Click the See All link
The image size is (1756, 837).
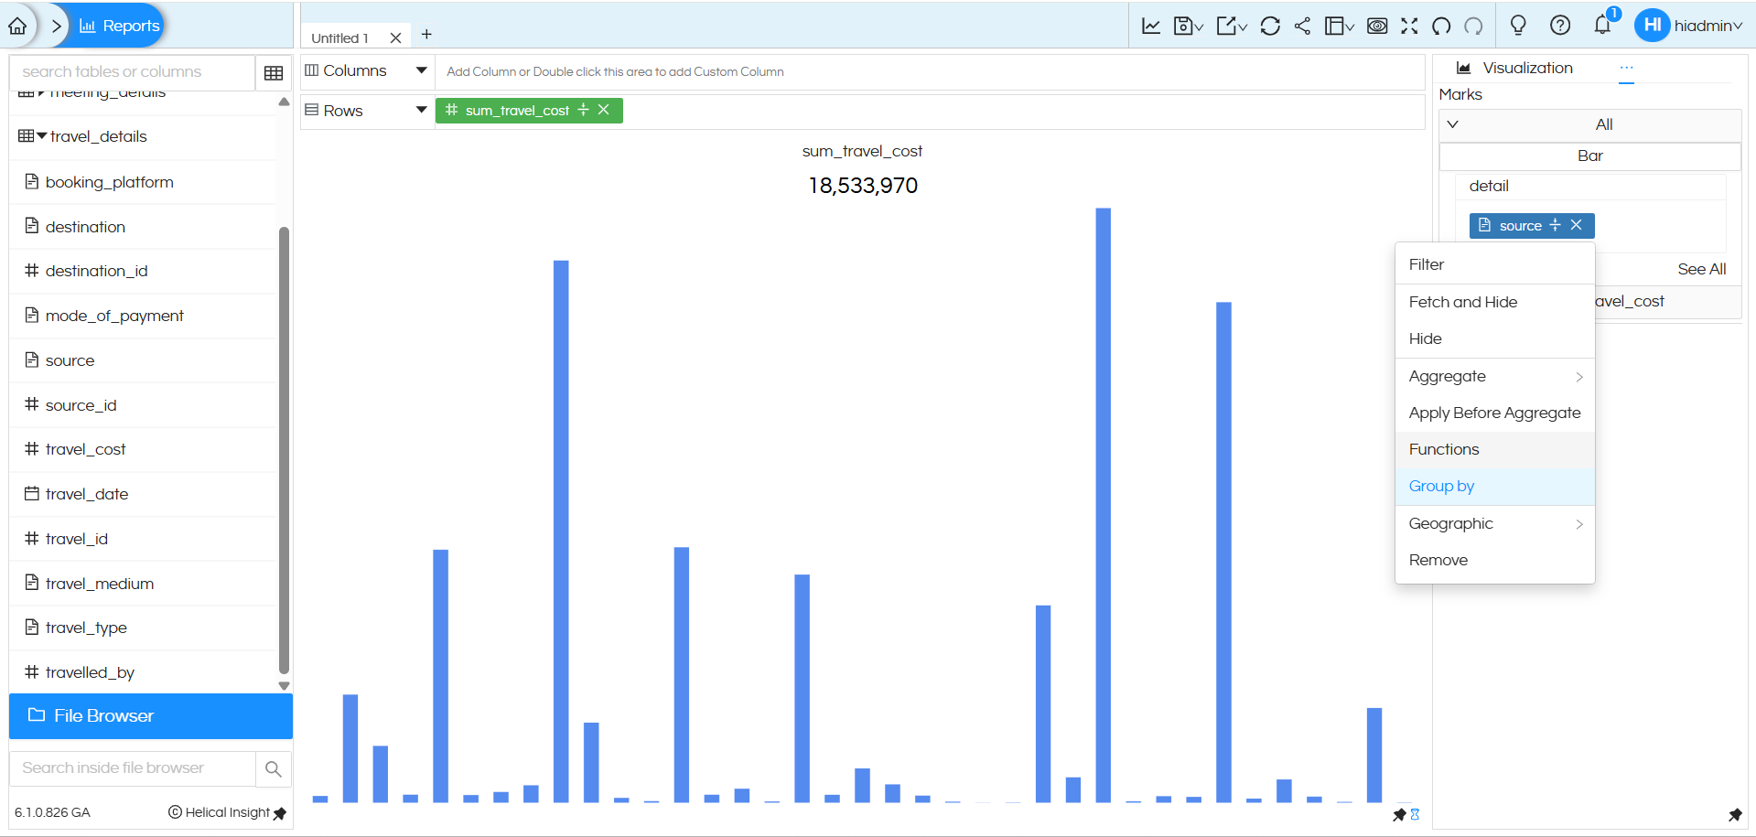pos(1700,269)
